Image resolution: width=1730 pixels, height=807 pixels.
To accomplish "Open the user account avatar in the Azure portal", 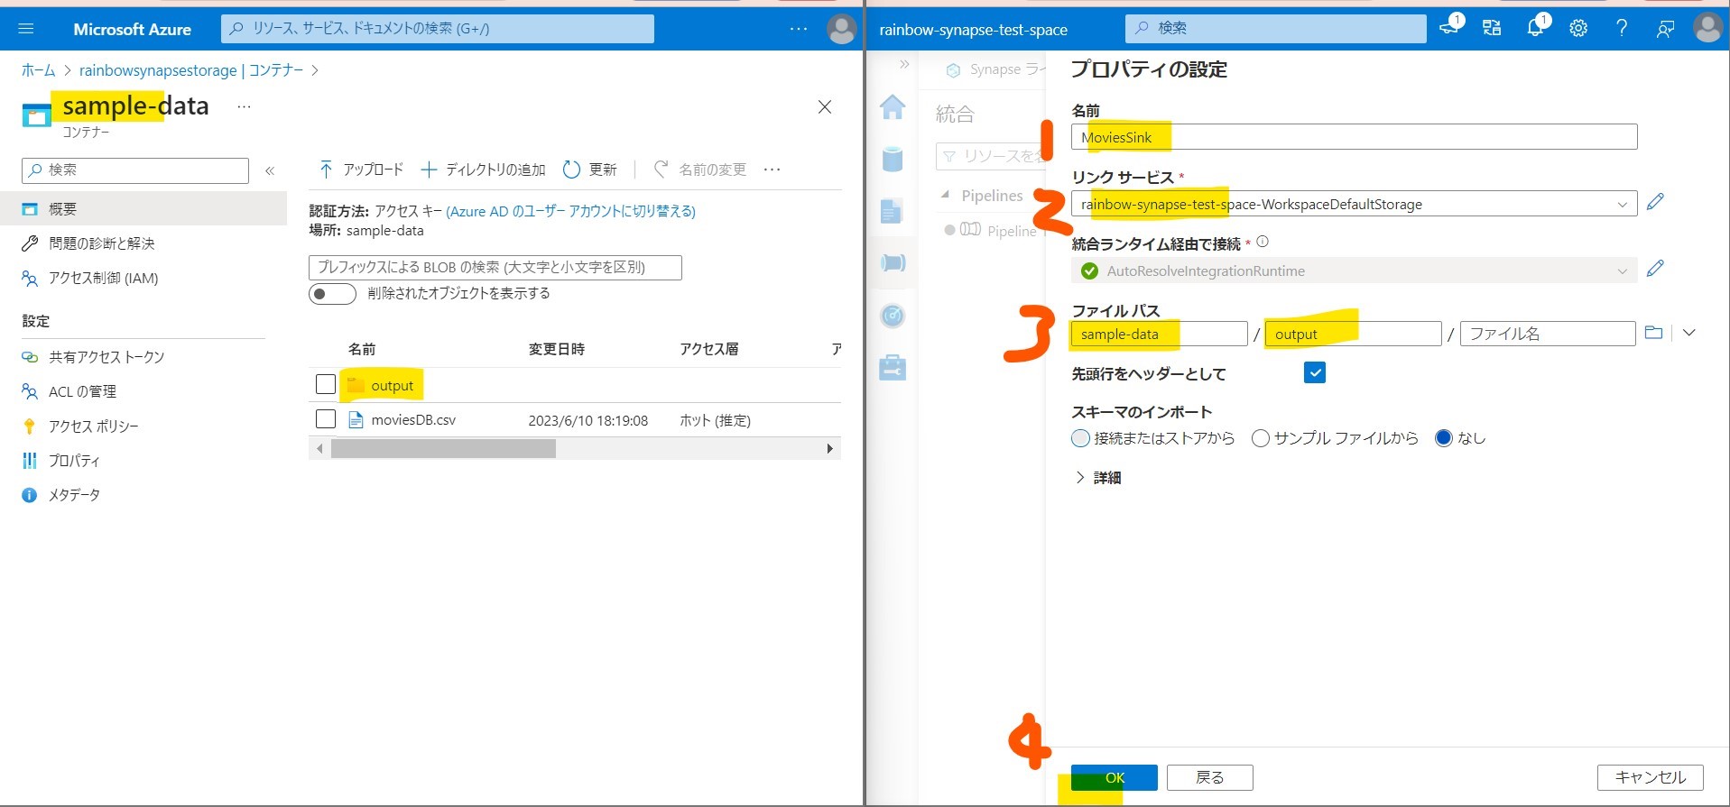I will pos(841,29).
